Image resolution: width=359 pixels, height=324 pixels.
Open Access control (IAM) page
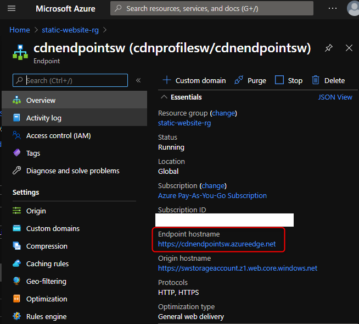click(58, 135)
